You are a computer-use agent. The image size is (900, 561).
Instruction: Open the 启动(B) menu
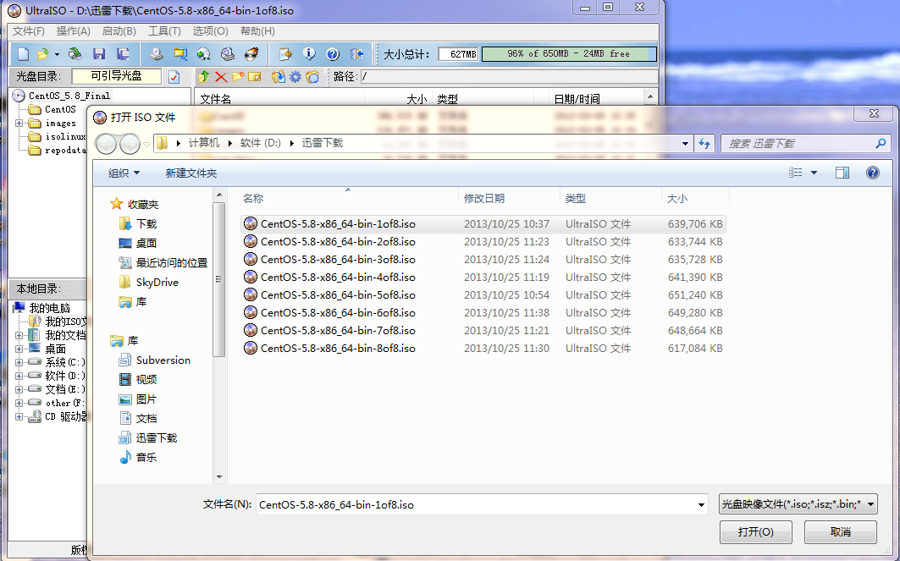[119, 31]
